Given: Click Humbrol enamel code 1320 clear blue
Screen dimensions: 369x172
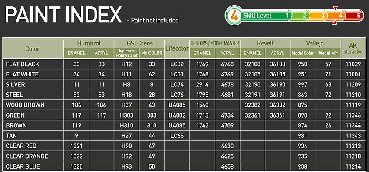Looking at the screenshot, I should 76,166.
